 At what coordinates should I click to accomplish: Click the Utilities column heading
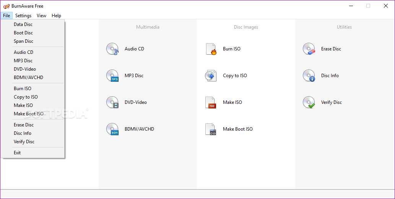coord(344,27)
